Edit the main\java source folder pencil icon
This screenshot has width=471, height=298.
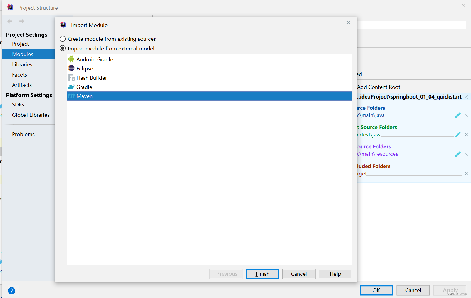[x=457, y=115]
